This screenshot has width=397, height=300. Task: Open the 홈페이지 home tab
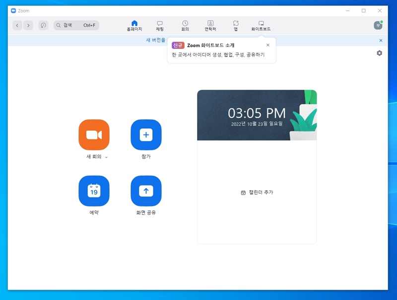tap(134, 26)
